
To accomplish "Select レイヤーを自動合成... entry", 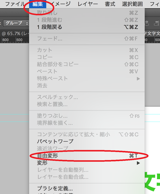I will pos(87,177).
